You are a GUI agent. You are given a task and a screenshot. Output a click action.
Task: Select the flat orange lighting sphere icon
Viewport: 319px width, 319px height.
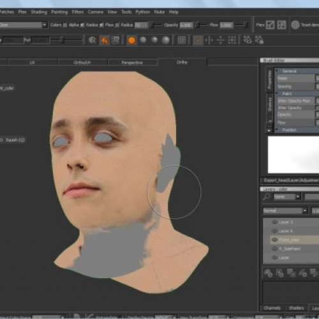coord(131,40)
